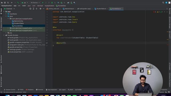The height and width of the screenshot is (96, 171).
Task: Expand the manifests folder
Action: pos(6,14)
